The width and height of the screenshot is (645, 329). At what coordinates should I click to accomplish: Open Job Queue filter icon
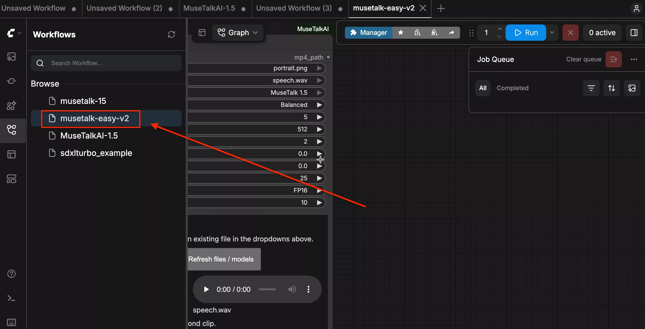[591, 88]
